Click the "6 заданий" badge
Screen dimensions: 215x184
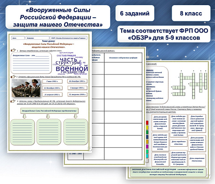(x=135, y=13)
